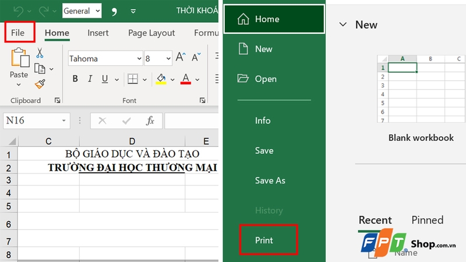Toggle Underline formatting
The height and width of the screenshot is (262, 466).
[x=105, y=79]
